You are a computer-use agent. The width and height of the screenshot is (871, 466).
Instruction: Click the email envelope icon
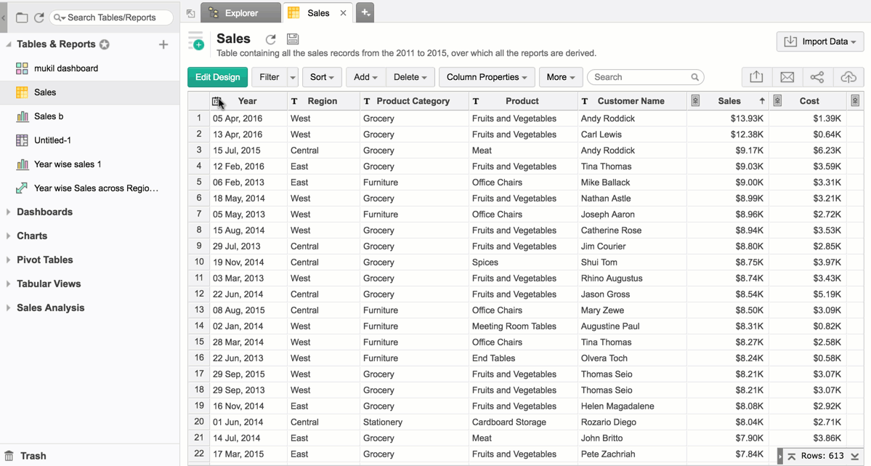click(787, 77)
